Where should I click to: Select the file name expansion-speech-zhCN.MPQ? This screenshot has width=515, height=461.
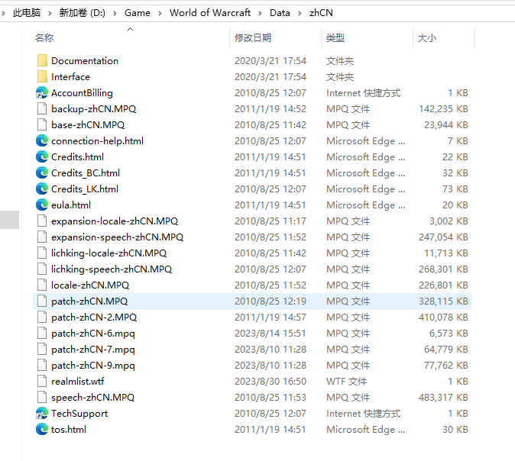[117, 237]
